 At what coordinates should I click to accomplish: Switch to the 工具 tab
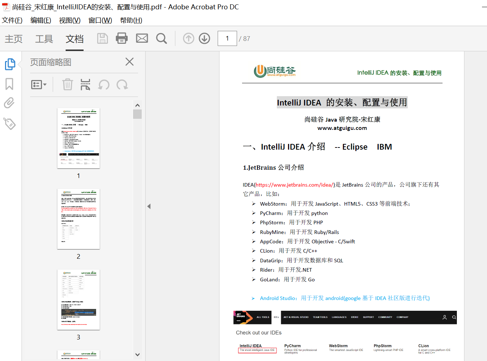click(44, 39)
